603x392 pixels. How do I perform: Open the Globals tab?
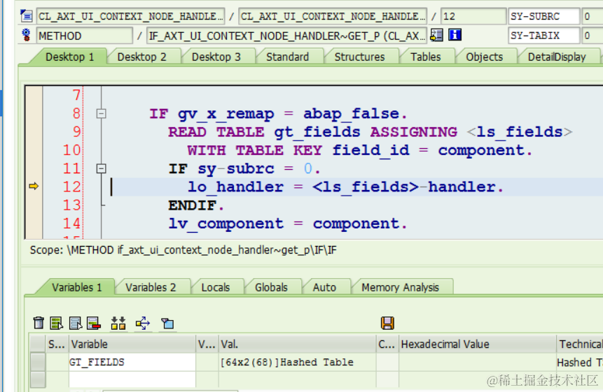(271, 287)
